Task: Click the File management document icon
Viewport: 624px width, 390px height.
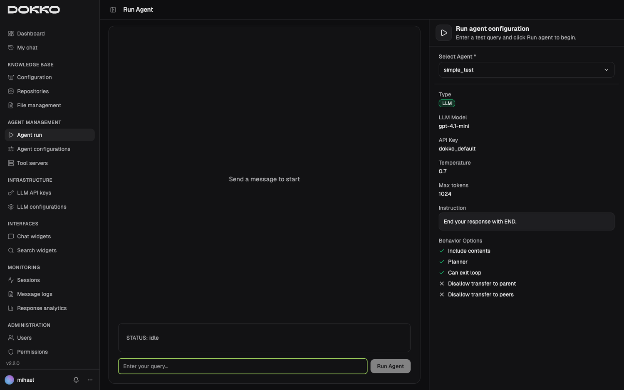Action: (x=11, y=106)
